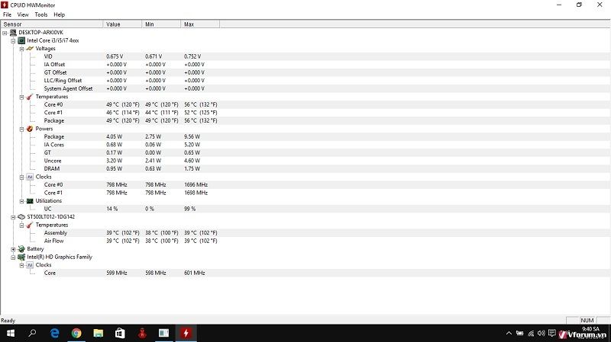Collapse the CPU Clocks section

tap(22, 177)
